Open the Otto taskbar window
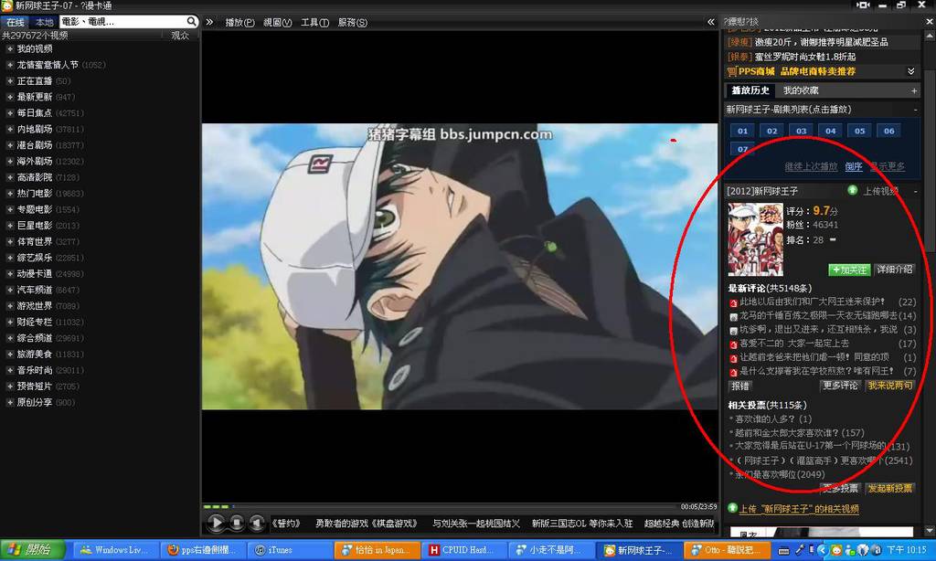936x561 pixels. tap(725, 550)
